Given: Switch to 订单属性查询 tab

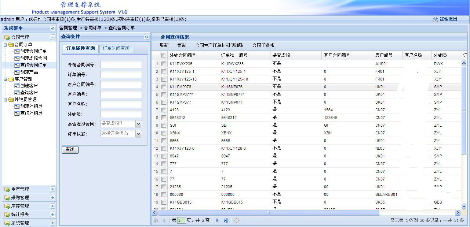Looking at the screenshot, I should click(80, 49).
